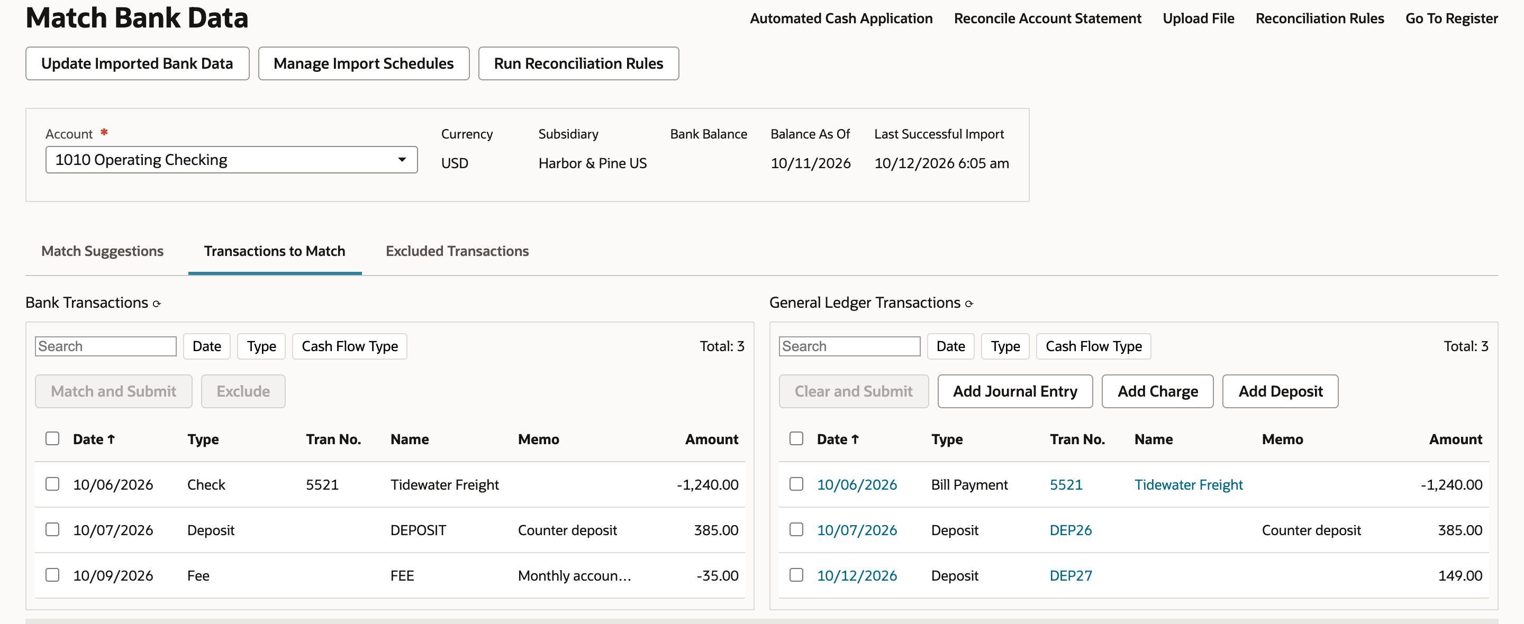Click the Add Deposit button
Viewport: 1524px width, 624px height.
(x=1281, y=391)
